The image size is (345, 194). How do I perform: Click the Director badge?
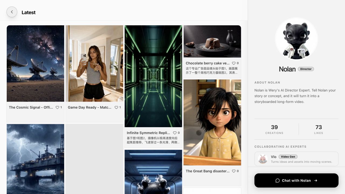[x=306, y=69]
